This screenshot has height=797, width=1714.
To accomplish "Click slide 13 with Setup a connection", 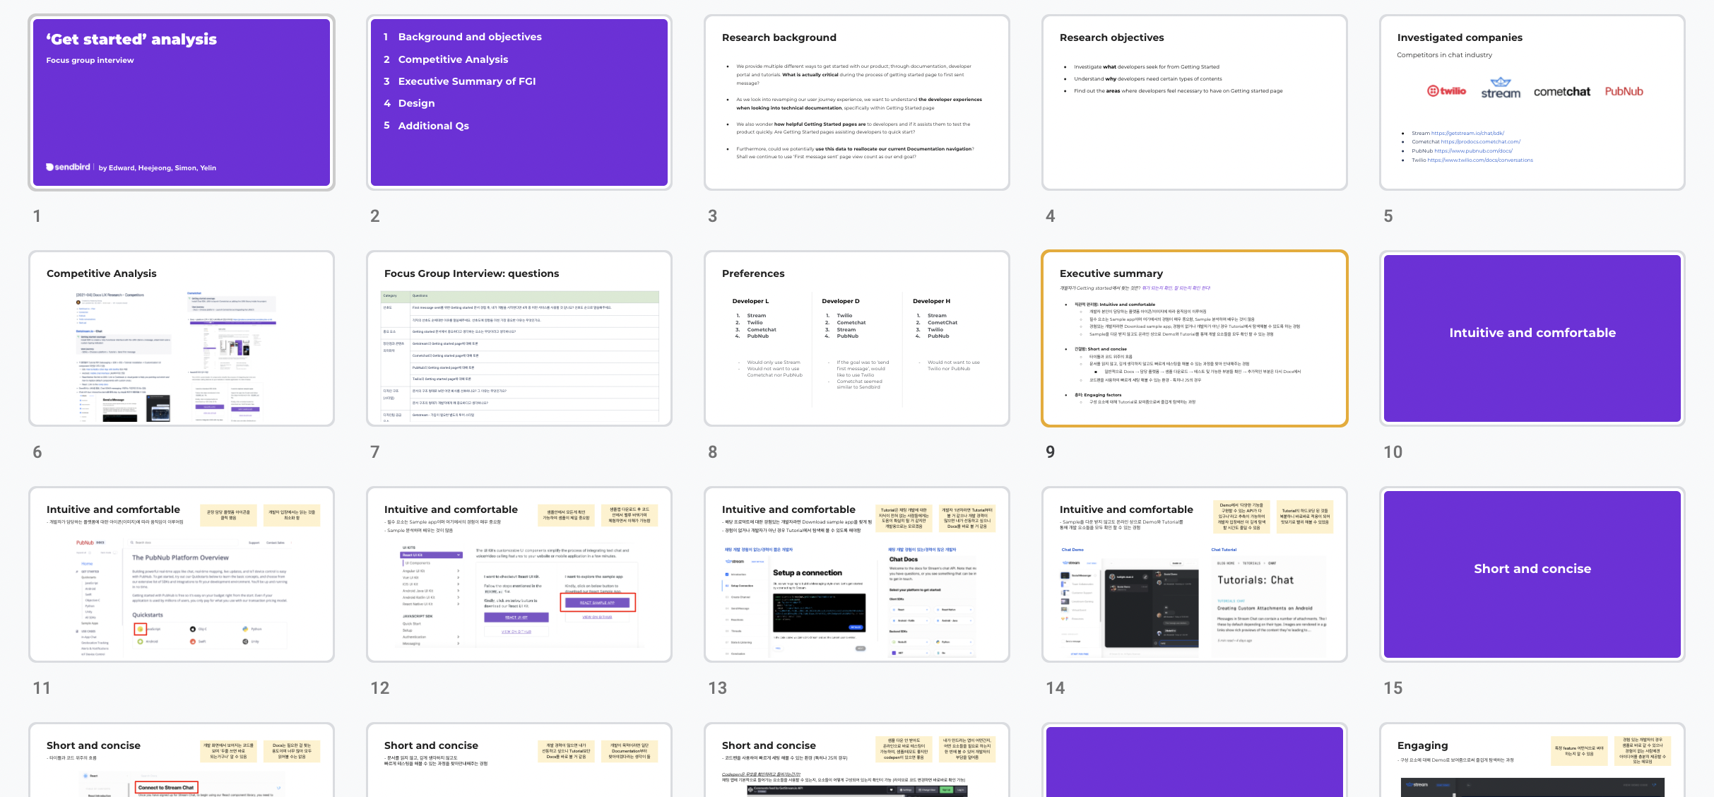I will (x=856, y=574).
